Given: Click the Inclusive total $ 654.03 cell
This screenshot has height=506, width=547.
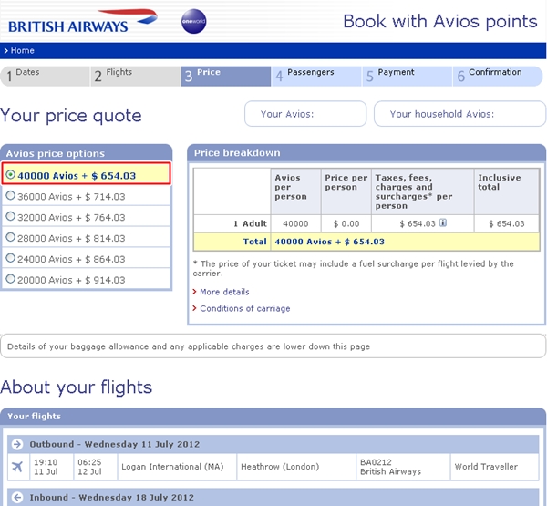Looking at the screenshot, I should click(507, 223).
